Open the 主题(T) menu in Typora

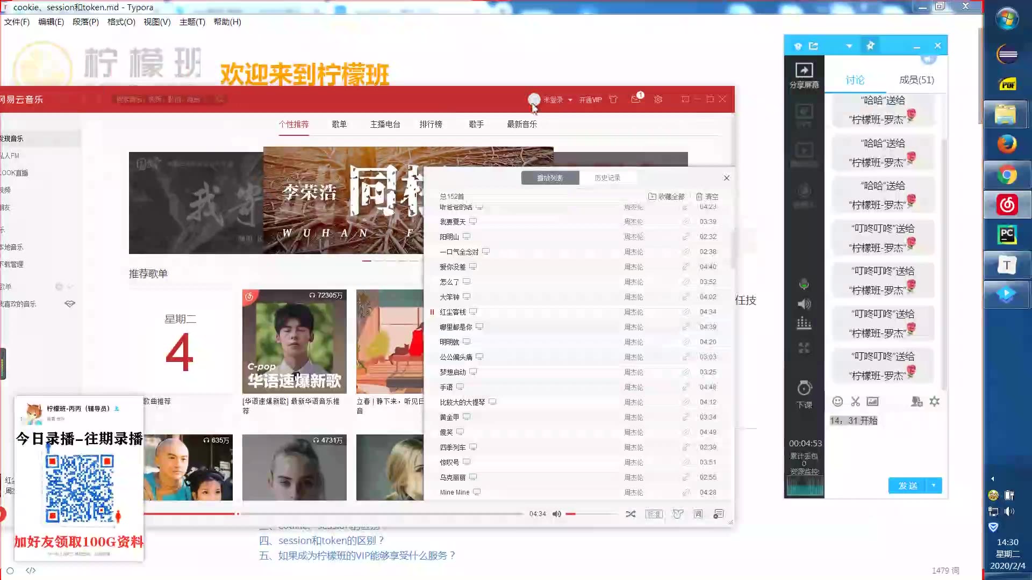[192, 22]
